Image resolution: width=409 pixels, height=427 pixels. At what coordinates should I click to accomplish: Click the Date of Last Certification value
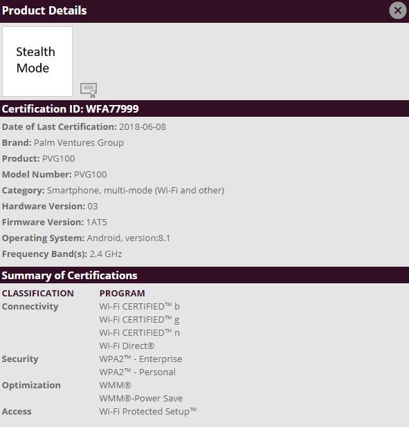[x=143, y=127]
